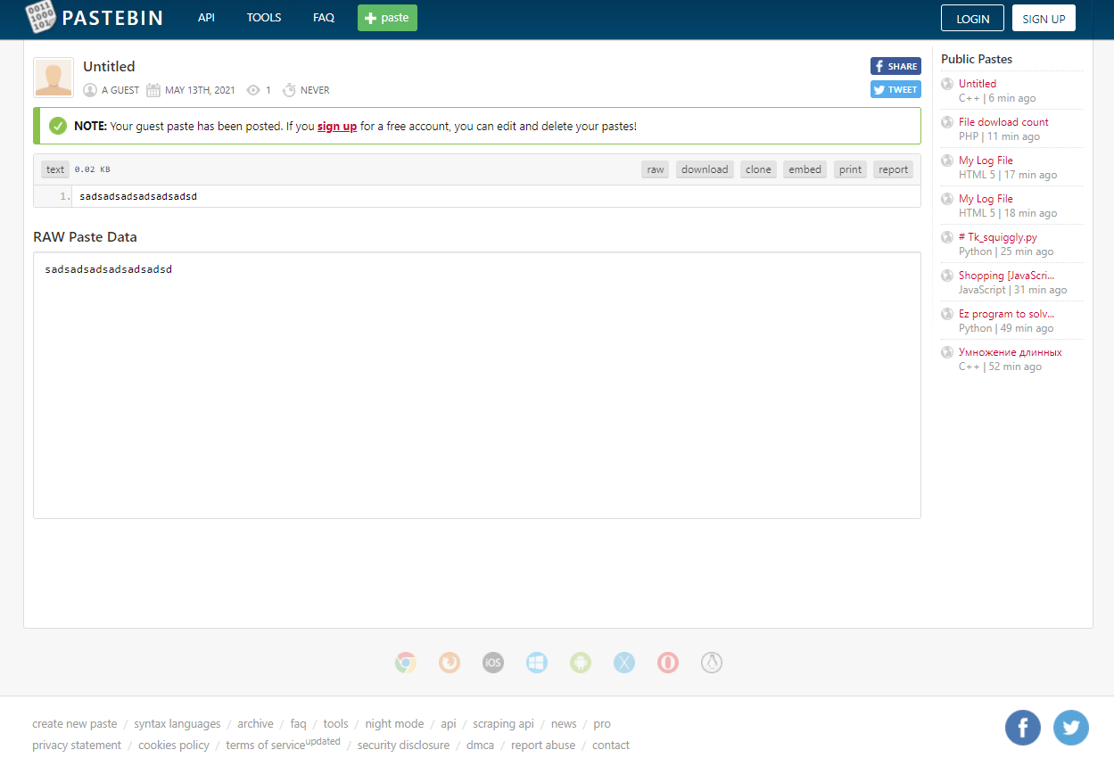Open the API menu item
Image resolution: width=1114 pixels, height=758 pixels.
pyautogui.click(x=206, y=17)
